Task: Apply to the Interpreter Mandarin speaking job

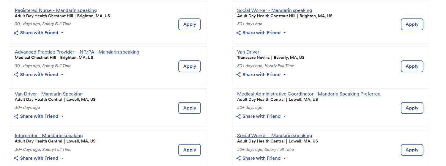Action: [x=190, y=150]
